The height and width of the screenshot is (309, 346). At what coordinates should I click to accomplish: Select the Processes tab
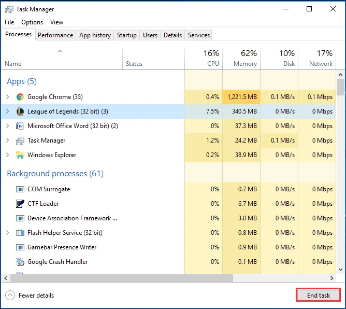(18, 34)
